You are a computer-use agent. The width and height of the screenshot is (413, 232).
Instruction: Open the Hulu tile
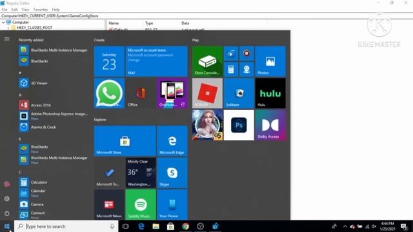click(270, 93)
